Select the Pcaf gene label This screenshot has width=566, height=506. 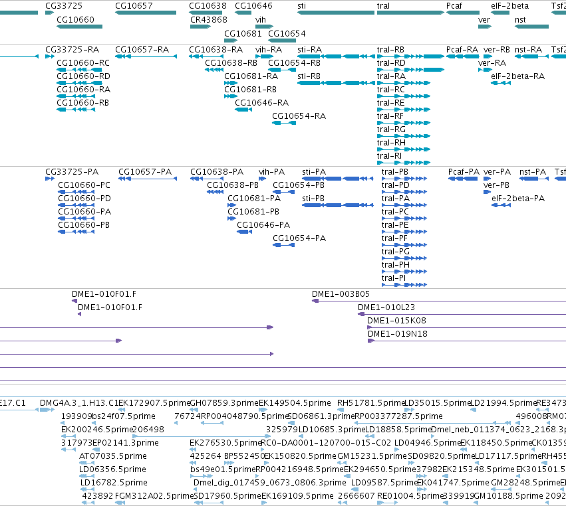(454, 6)
